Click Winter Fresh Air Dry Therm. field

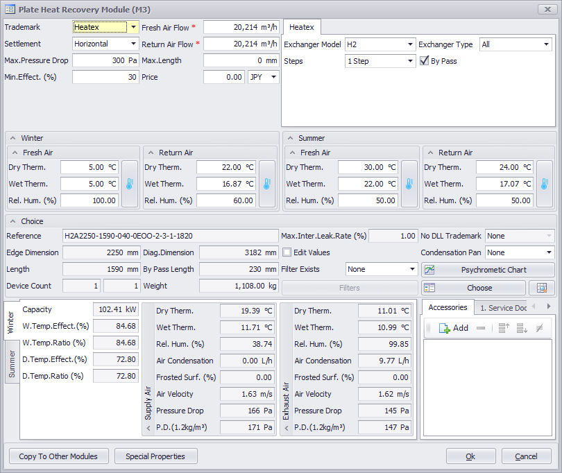click(x=90, y=167)
